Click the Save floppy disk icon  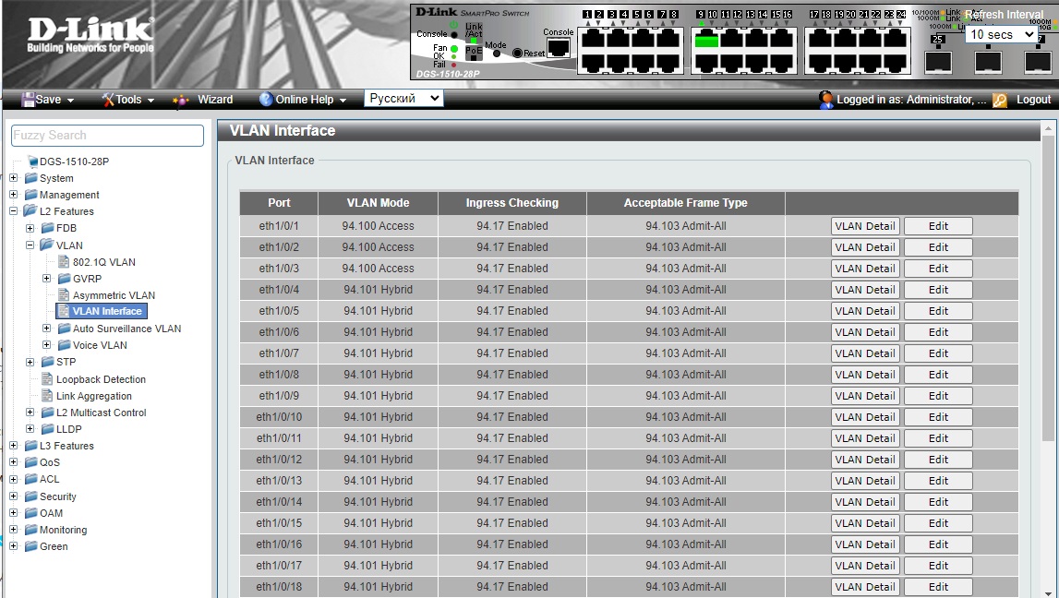(x=28, y=100)
